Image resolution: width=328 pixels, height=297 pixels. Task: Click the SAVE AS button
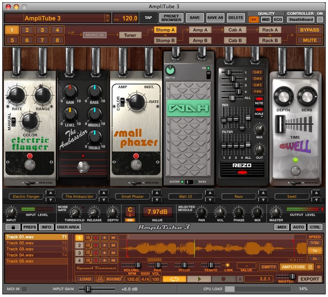[215, 18]
